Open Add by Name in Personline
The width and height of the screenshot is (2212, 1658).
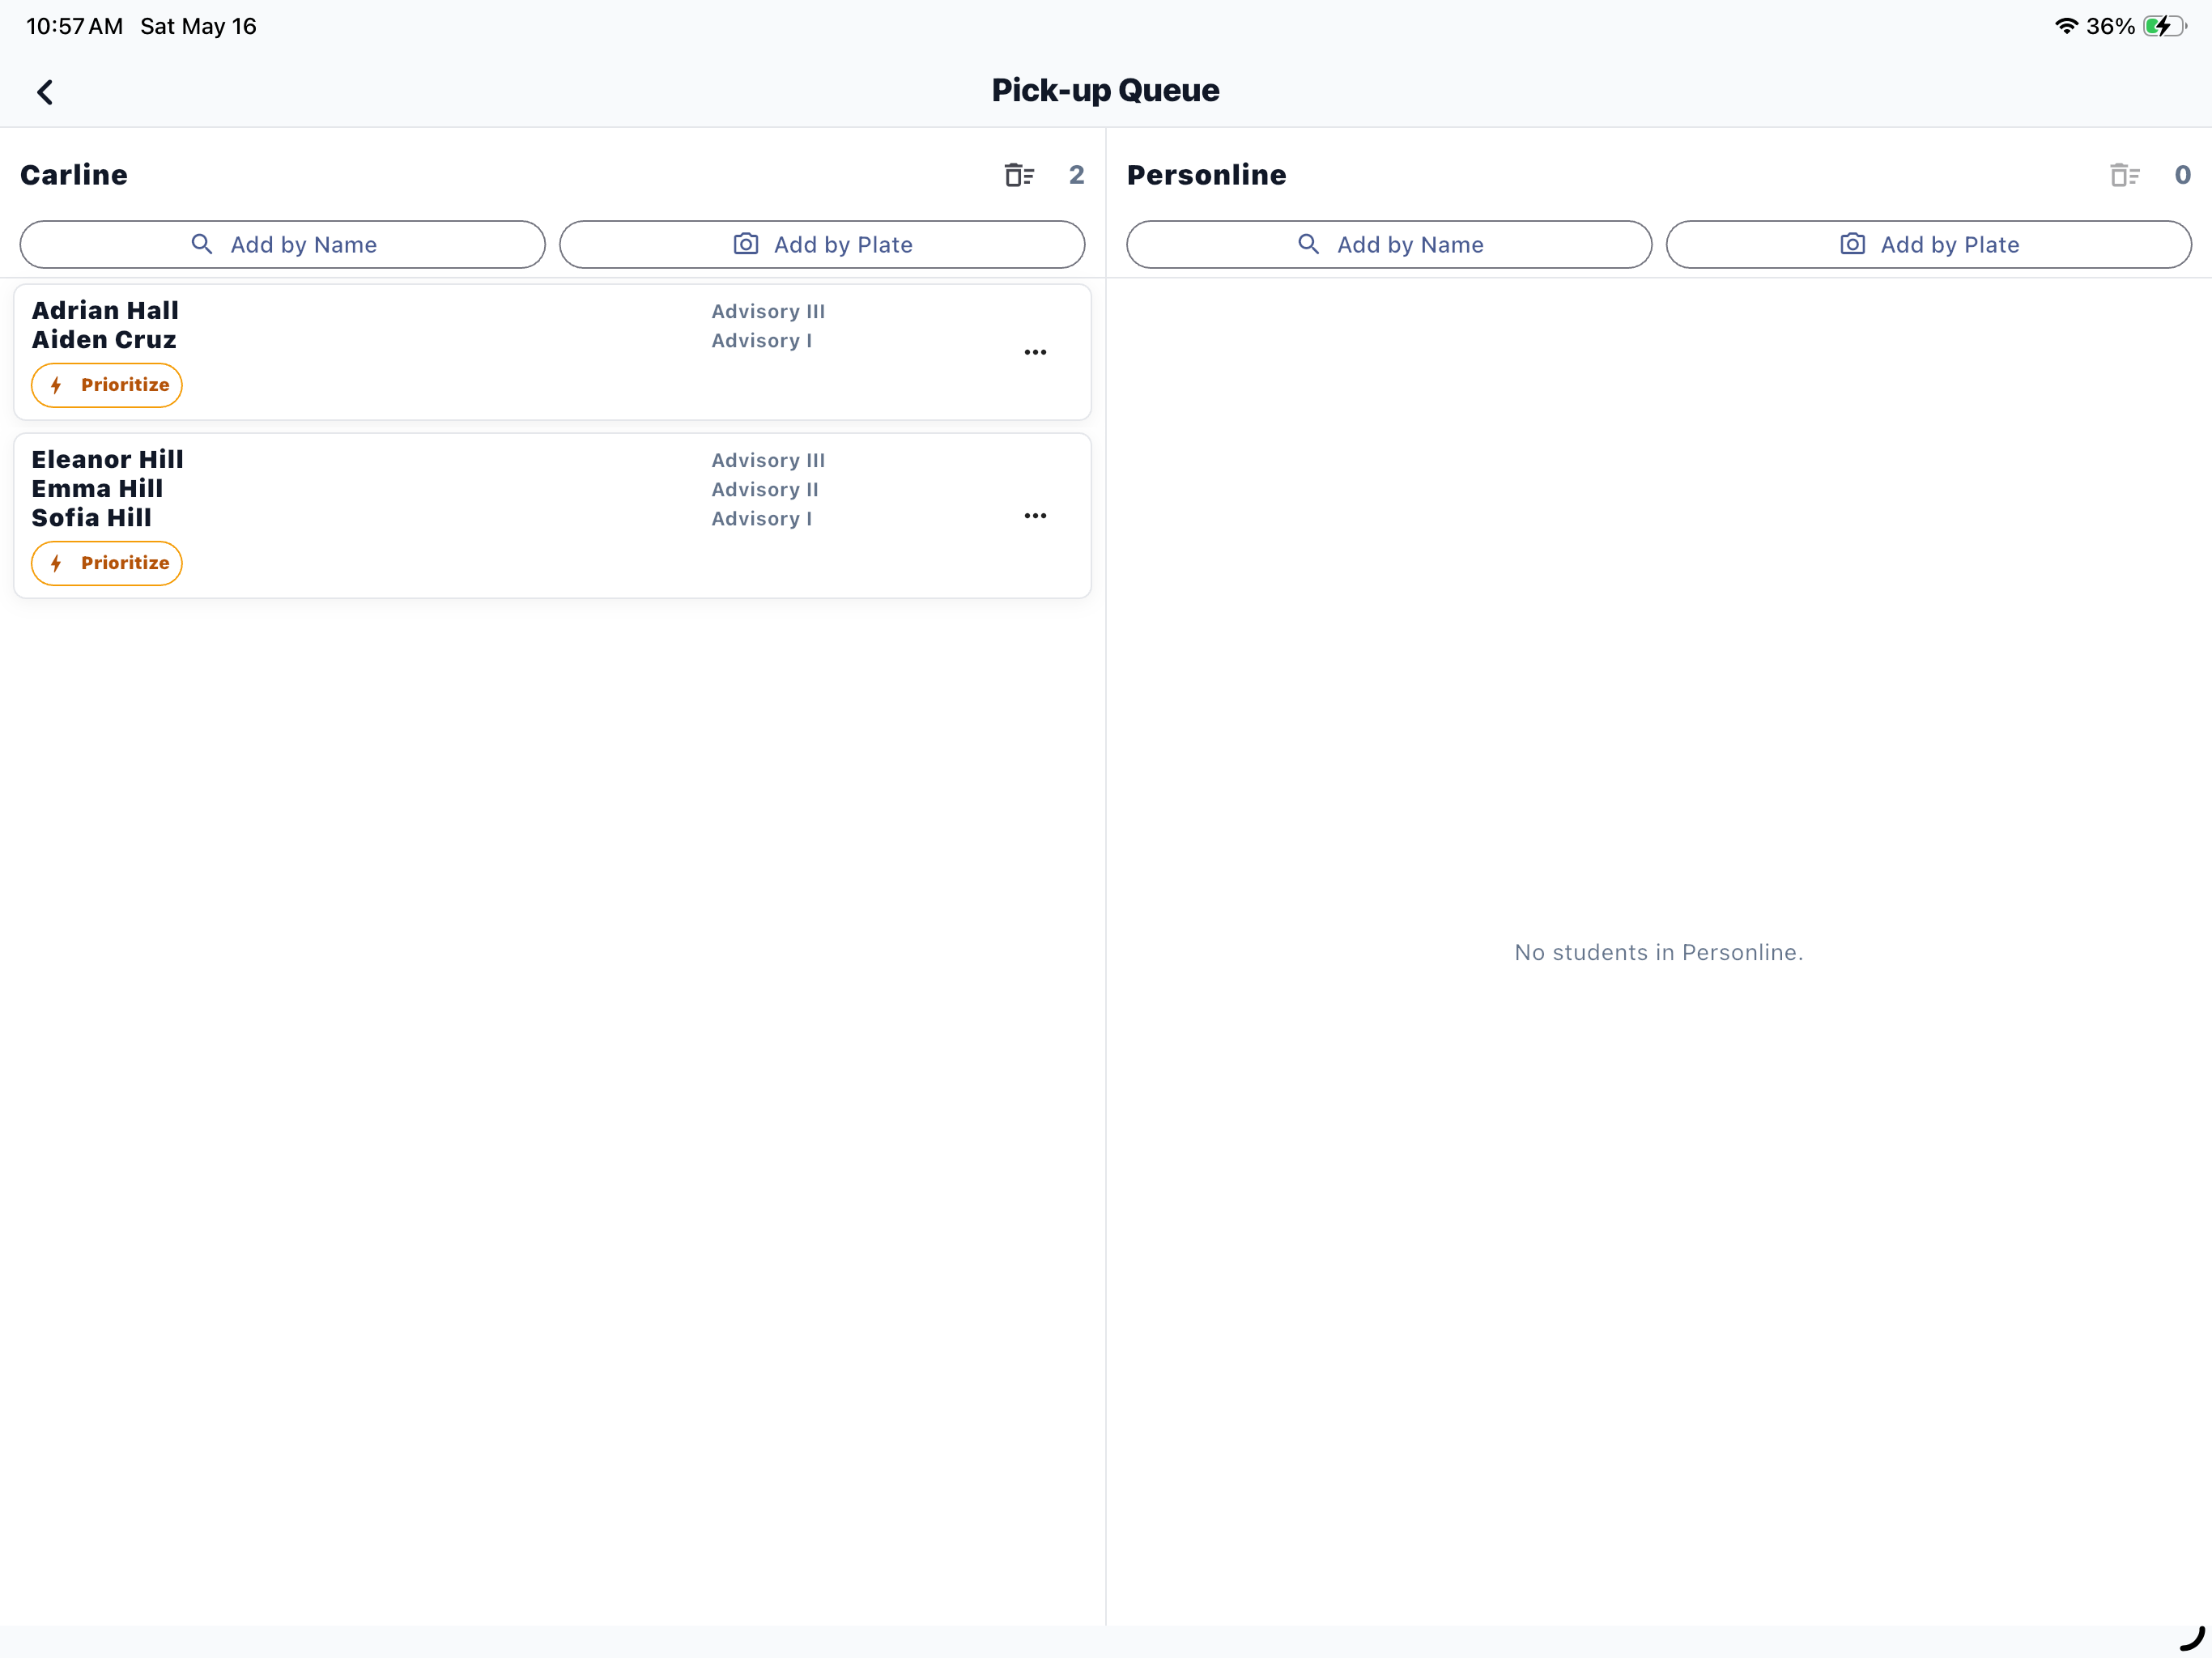tap(1389, 245)
